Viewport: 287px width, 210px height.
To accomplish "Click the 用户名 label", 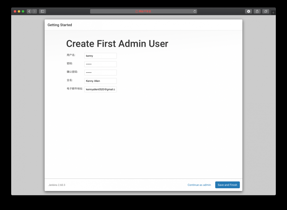I will click(x=71, y=55).
